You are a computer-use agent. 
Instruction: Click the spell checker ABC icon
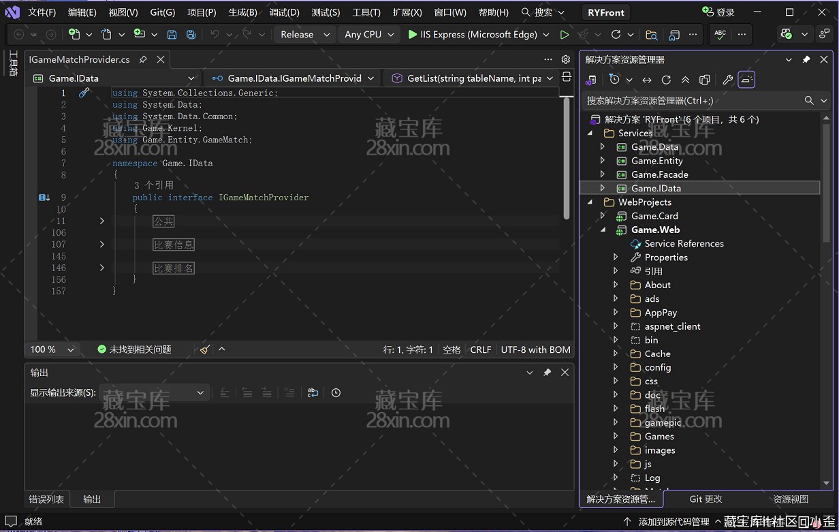(720, 34)
